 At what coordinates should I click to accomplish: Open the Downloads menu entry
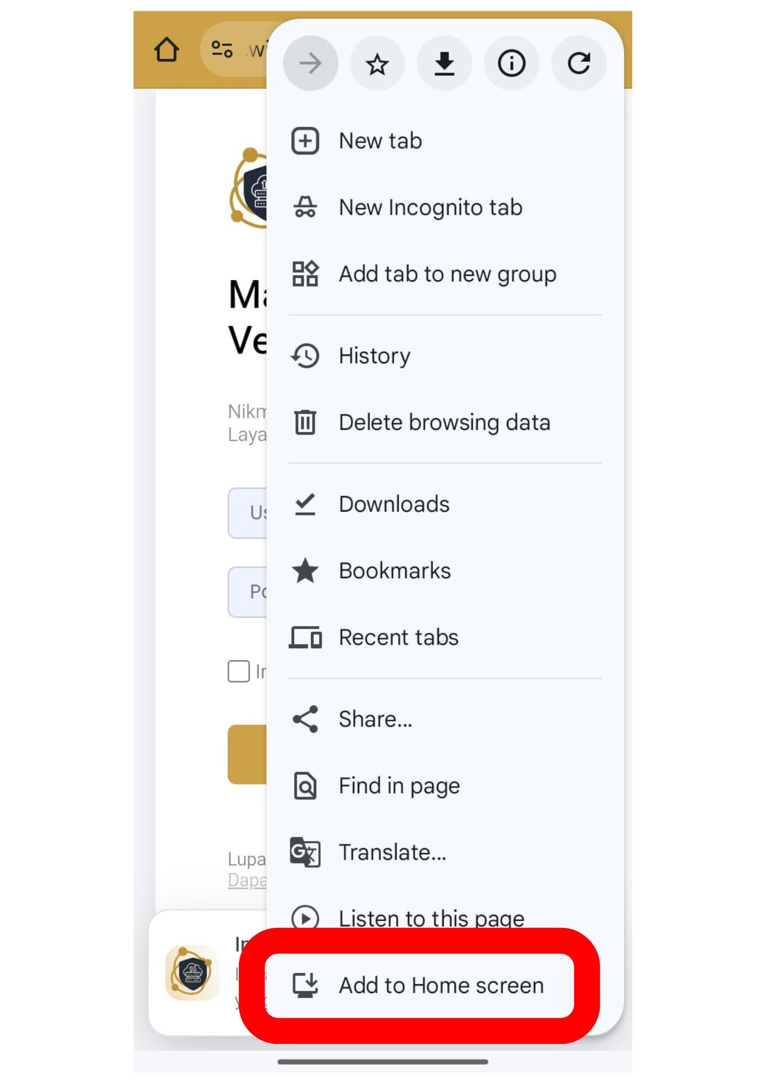(445, 505)
